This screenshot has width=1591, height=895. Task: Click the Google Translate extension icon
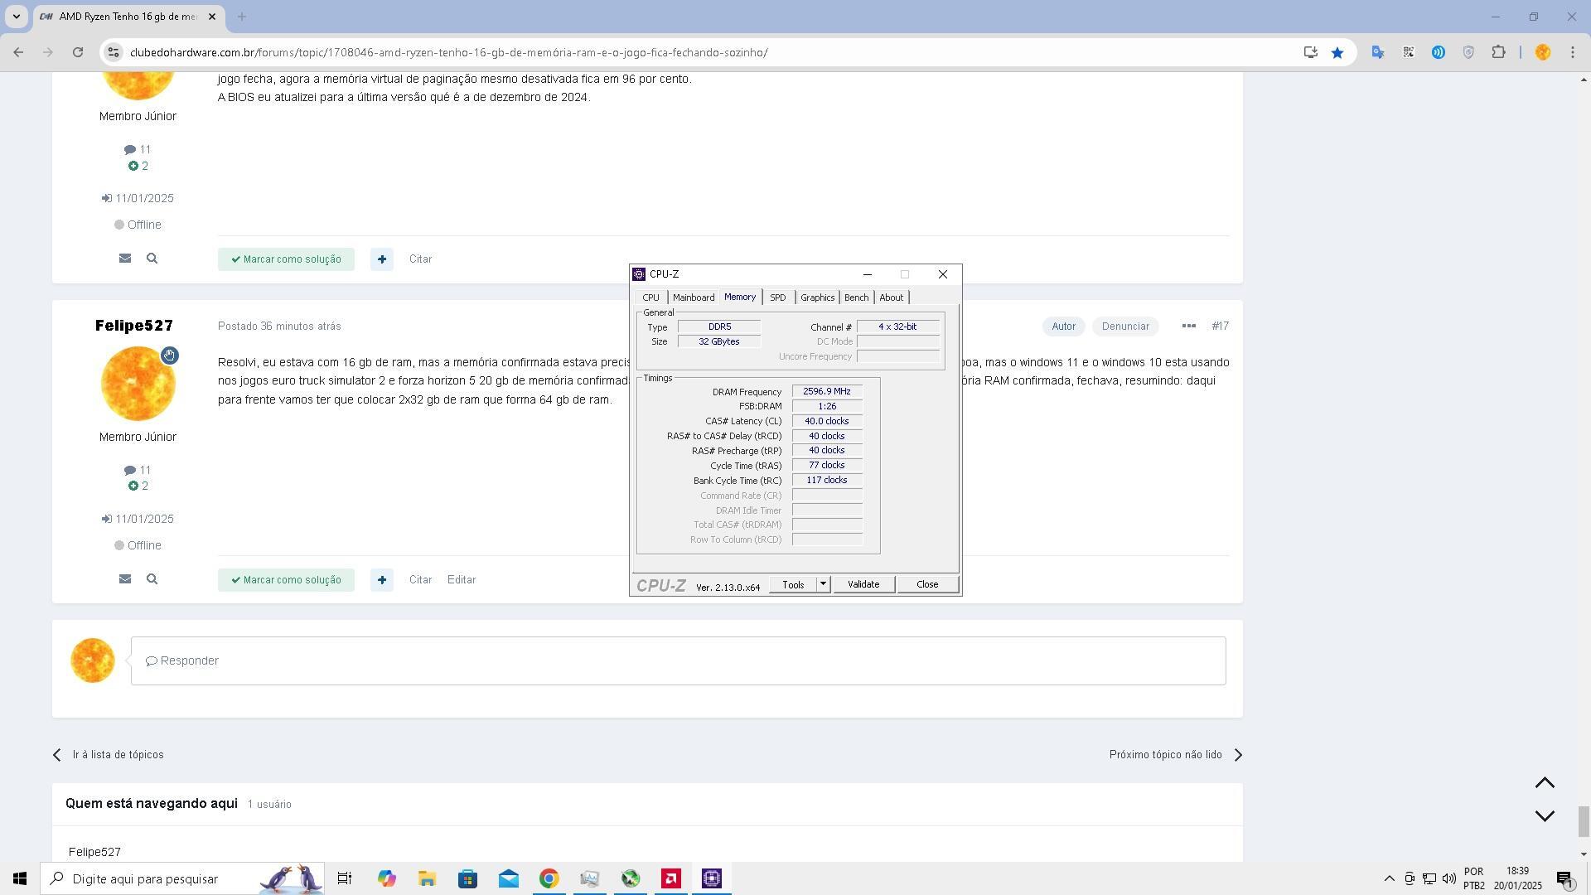click(x=1378, y=52)
